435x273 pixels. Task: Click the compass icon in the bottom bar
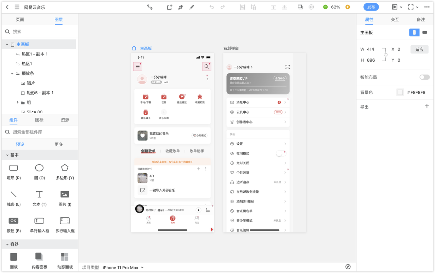point(348,267)
